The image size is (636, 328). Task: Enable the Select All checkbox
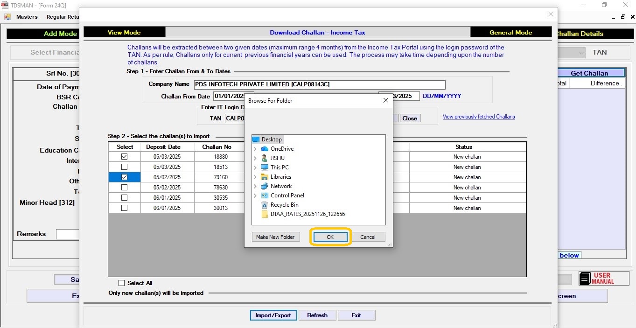pos(122,283)
